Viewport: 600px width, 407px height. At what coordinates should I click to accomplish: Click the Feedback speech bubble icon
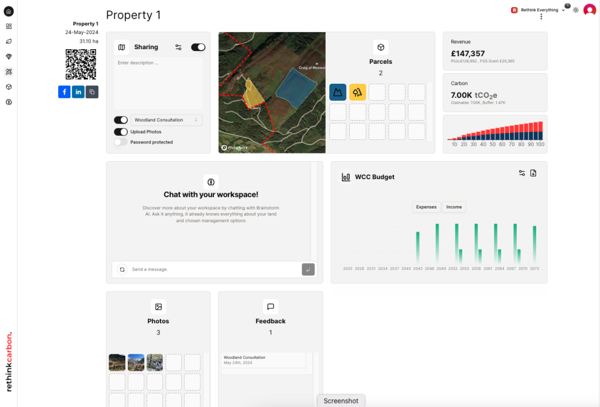point(271,307)
